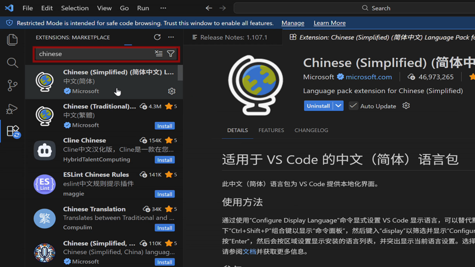Viewport: 475px width, 267px height.
Task: Select Chinese (Simplified) 简体中文 list entry
Action: click(104, 81)
